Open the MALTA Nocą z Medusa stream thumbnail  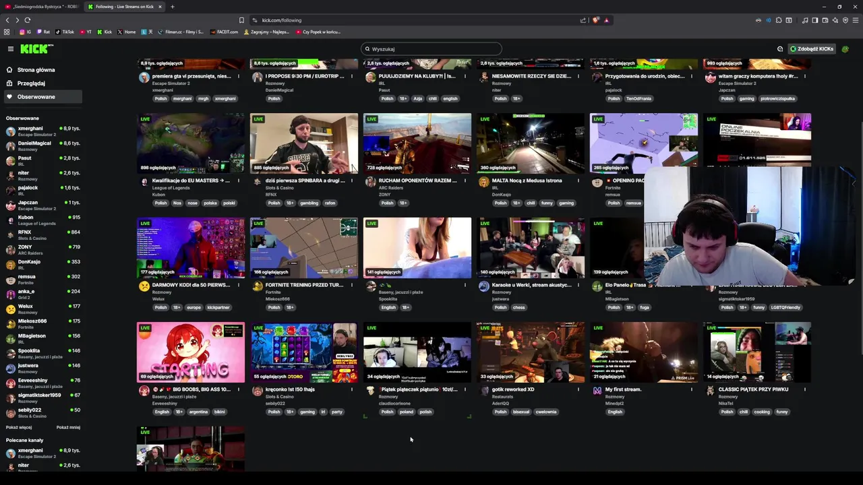pyautogui.click(x=531, y=143)
